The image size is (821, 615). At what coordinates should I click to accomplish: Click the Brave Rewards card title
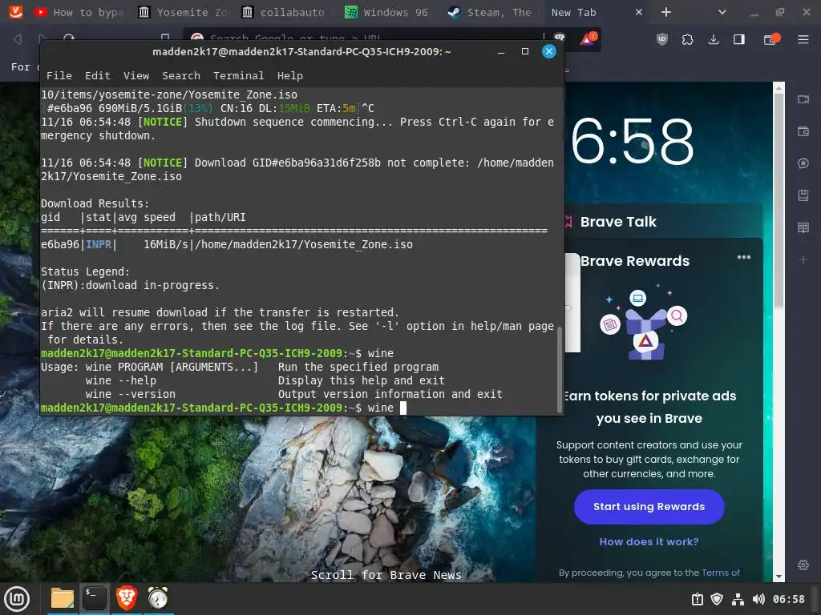pos(635,261)
